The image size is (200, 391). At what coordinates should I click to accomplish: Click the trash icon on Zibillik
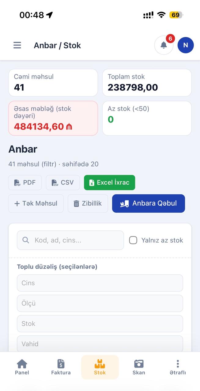[x=75, y=203]
